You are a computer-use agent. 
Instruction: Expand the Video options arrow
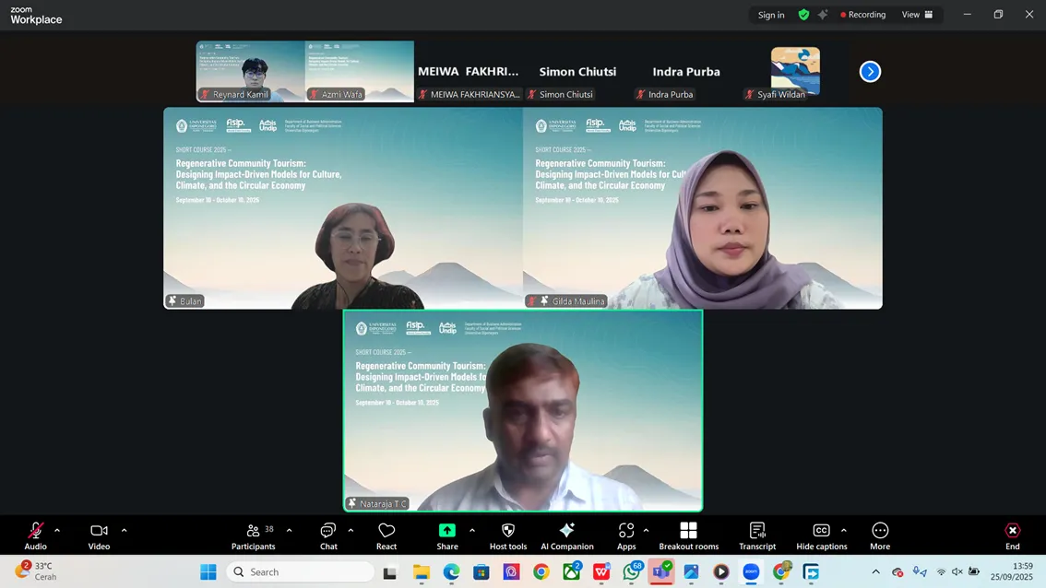(124, 531)
